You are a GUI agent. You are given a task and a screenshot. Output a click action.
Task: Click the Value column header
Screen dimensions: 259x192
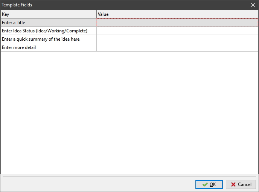tap(177, 14)
